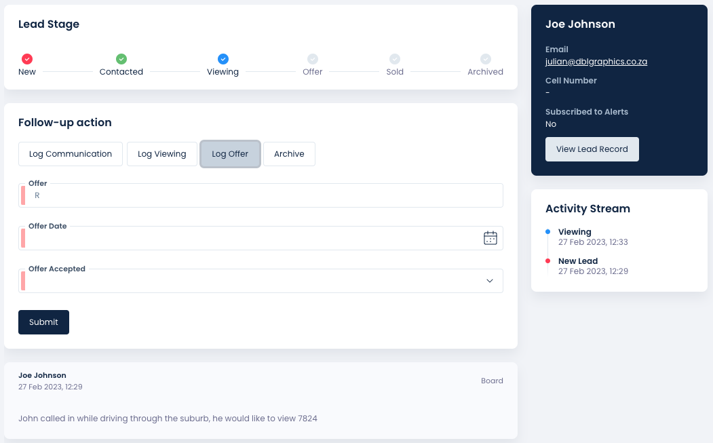Click the blue Viewing stage checkmark
713x443 pixels.
click(223, 59)
